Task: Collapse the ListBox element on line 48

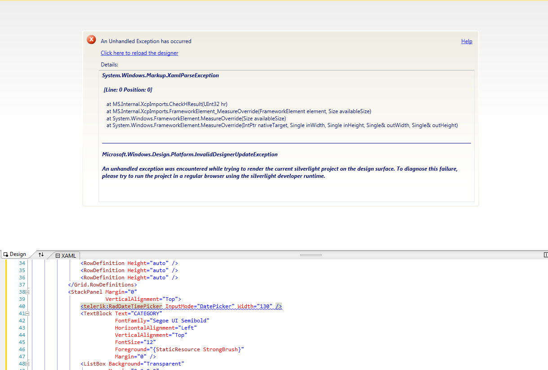Action: point(27,364)
